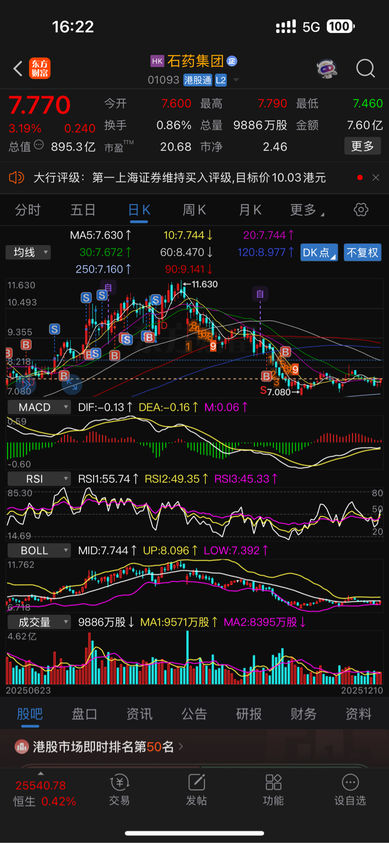Tap the battery 100 indicator
This screenshot has height=843, width=389.
(340, 27)
